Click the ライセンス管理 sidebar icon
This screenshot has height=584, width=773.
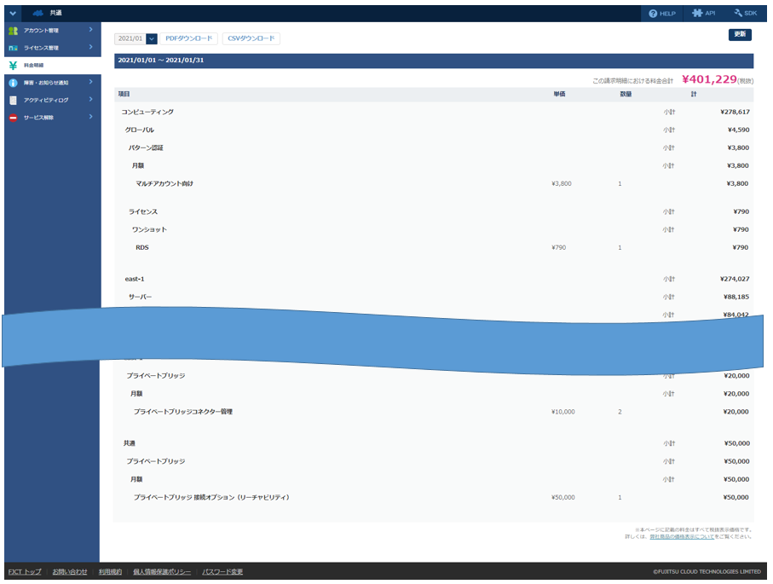pyautogui.click(x=13, y=48)
